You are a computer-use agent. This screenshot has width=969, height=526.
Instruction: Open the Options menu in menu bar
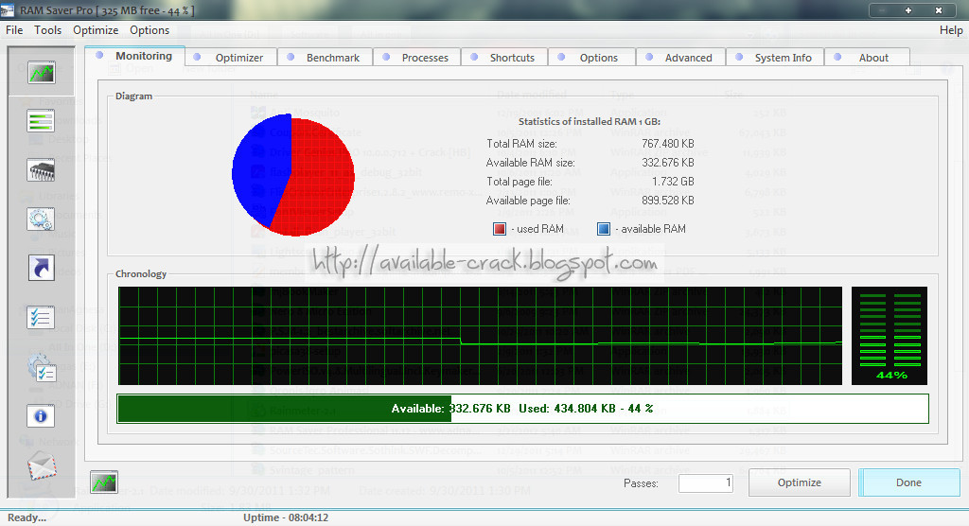[x=149, y=29]
